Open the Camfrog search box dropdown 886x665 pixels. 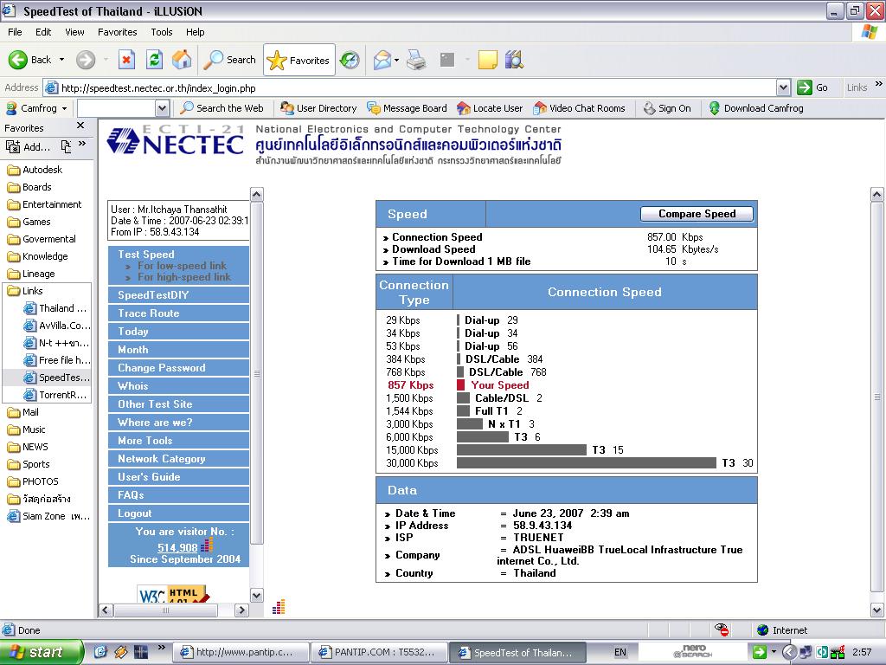(162, 108)
